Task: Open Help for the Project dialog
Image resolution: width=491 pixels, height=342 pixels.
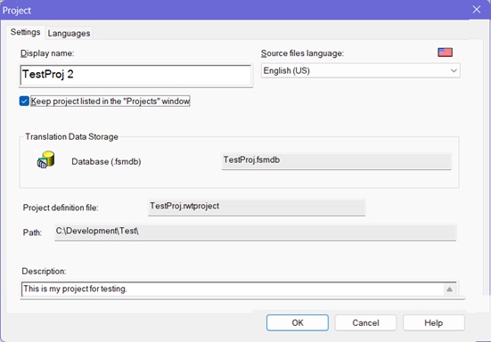Action: pos(434,322)
